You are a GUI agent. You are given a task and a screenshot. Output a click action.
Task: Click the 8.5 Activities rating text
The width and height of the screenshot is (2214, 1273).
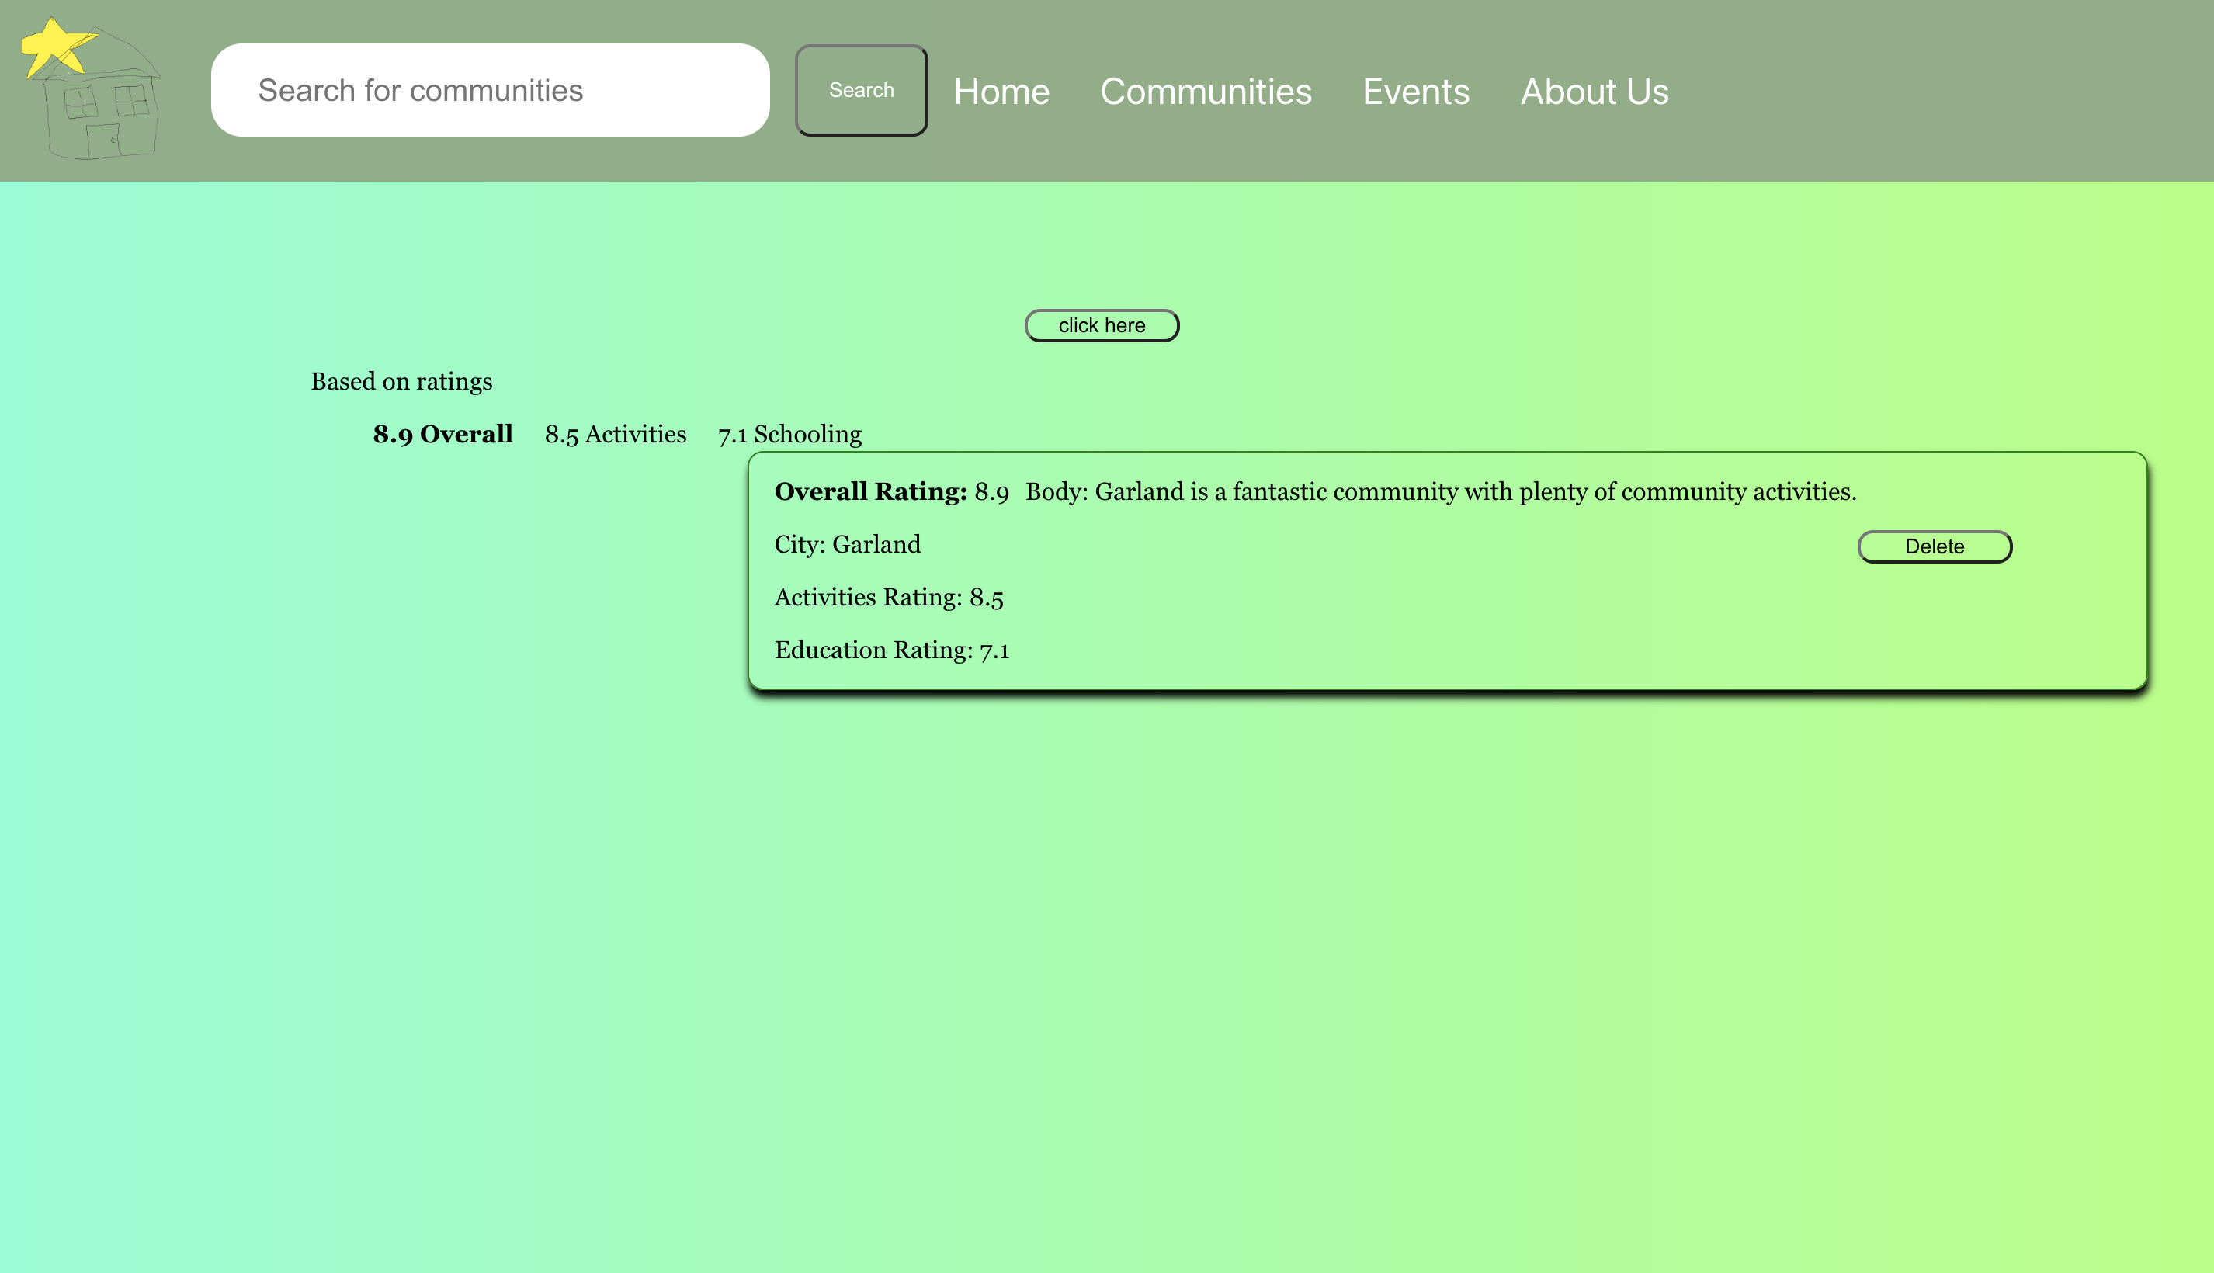tap(615, 434)
